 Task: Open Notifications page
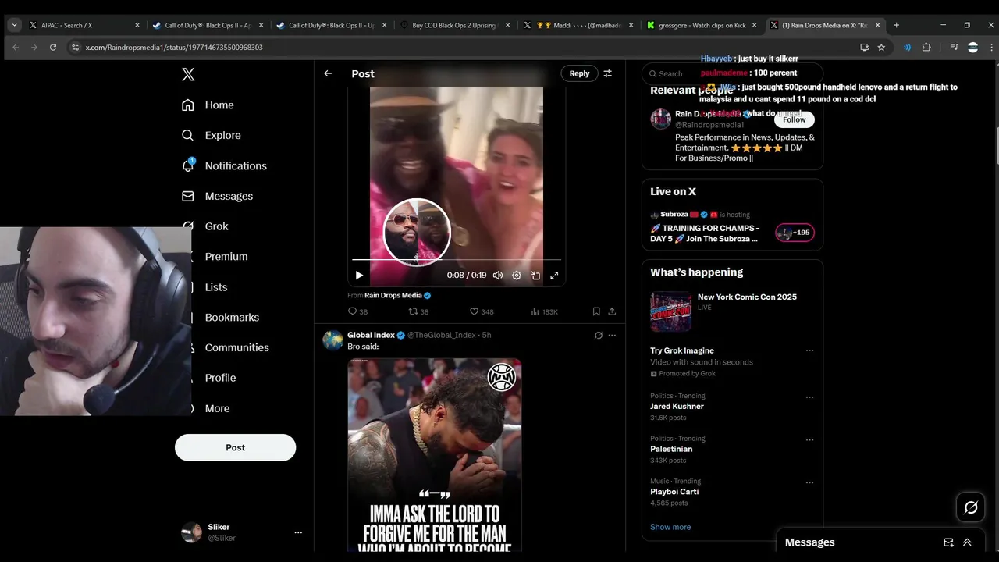coord(224,165)
